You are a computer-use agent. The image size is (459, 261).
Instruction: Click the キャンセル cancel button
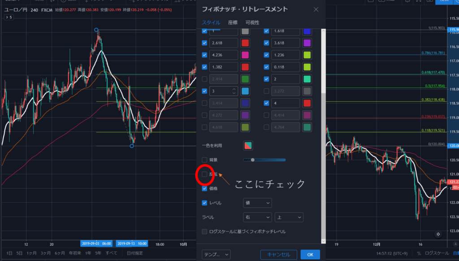pyautogui.click(x=278, y=255)
